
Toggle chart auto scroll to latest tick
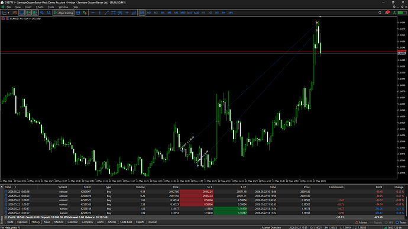pos(28,12)
